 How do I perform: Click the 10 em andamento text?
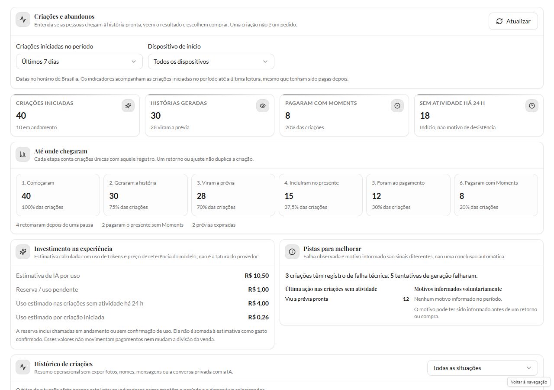[36, 127]
